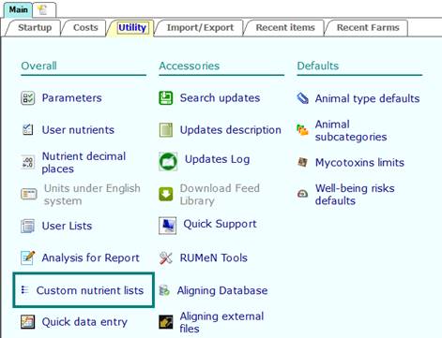
Task: Click the Mycotoxins limits icon
Action: tap(302, 162)
